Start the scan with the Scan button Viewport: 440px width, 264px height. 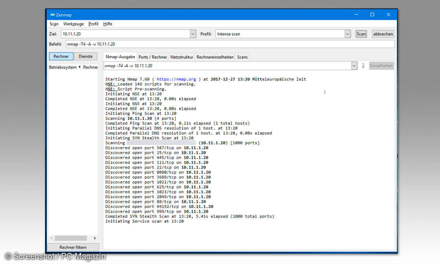pyautogui.click(x=361, y=34)
